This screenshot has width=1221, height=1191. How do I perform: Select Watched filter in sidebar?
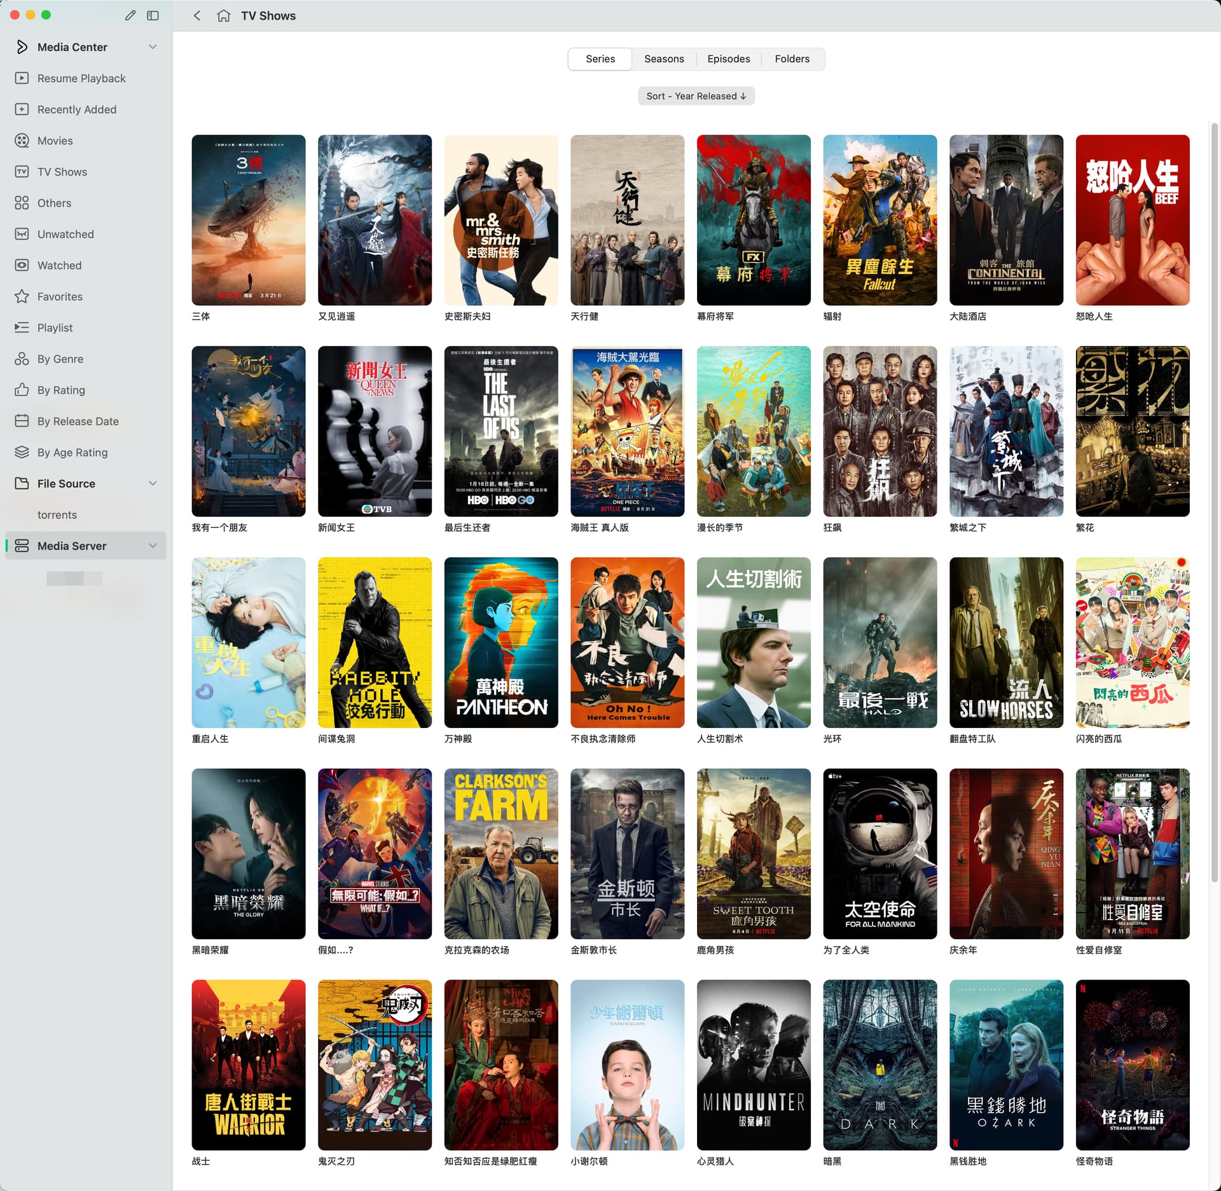59,265
